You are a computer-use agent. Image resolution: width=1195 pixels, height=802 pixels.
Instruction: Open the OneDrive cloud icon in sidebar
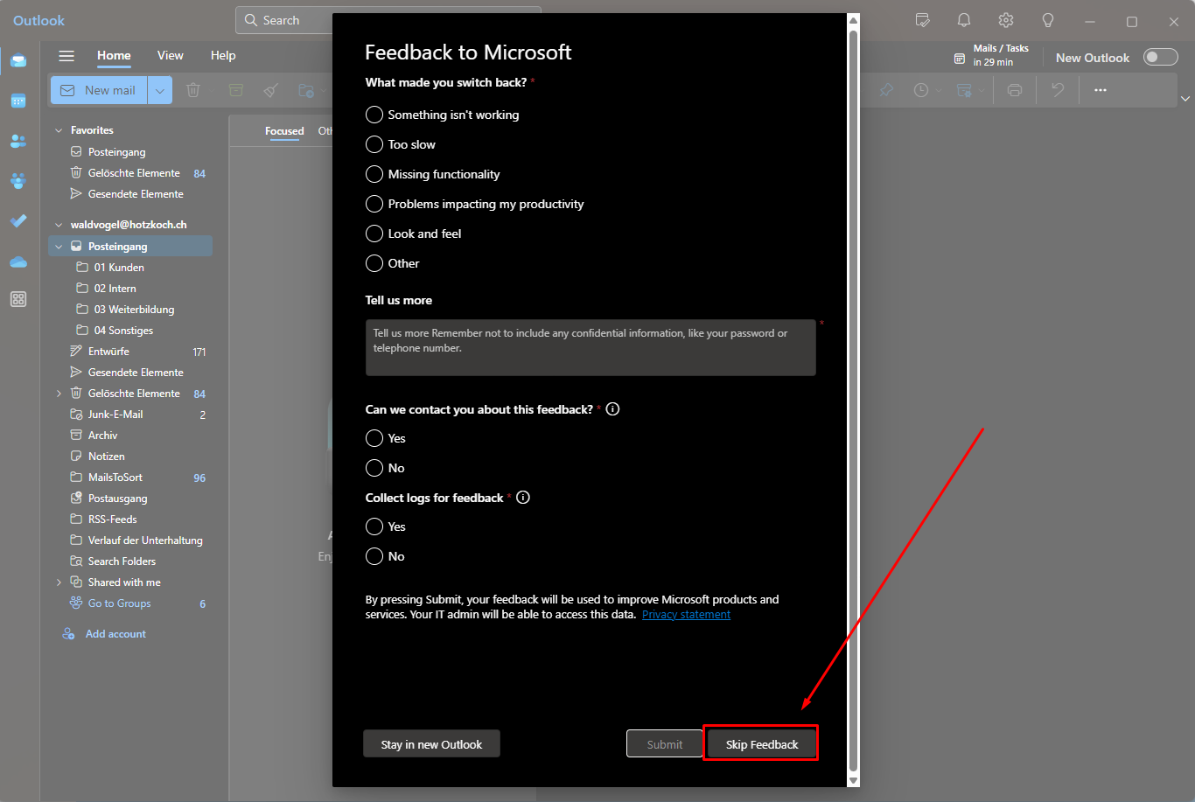(18, 262)
